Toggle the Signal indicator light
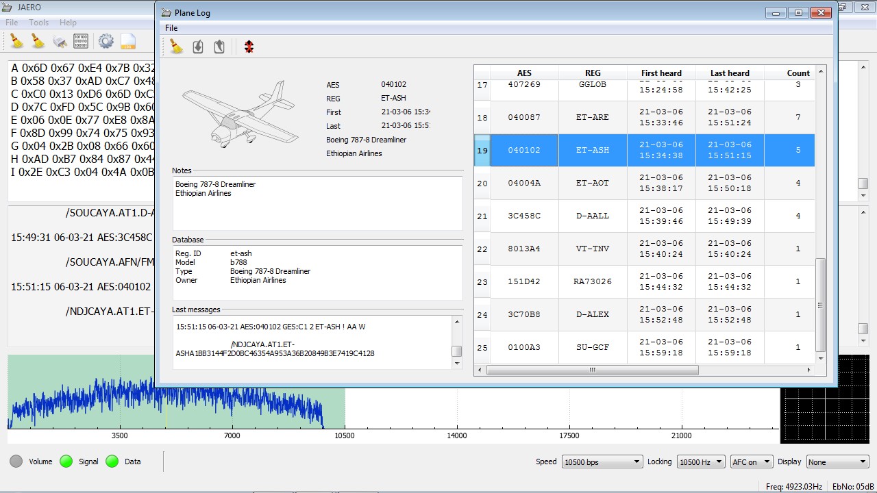This screenshot has width=877, height=493. click(x=66, y=462)
